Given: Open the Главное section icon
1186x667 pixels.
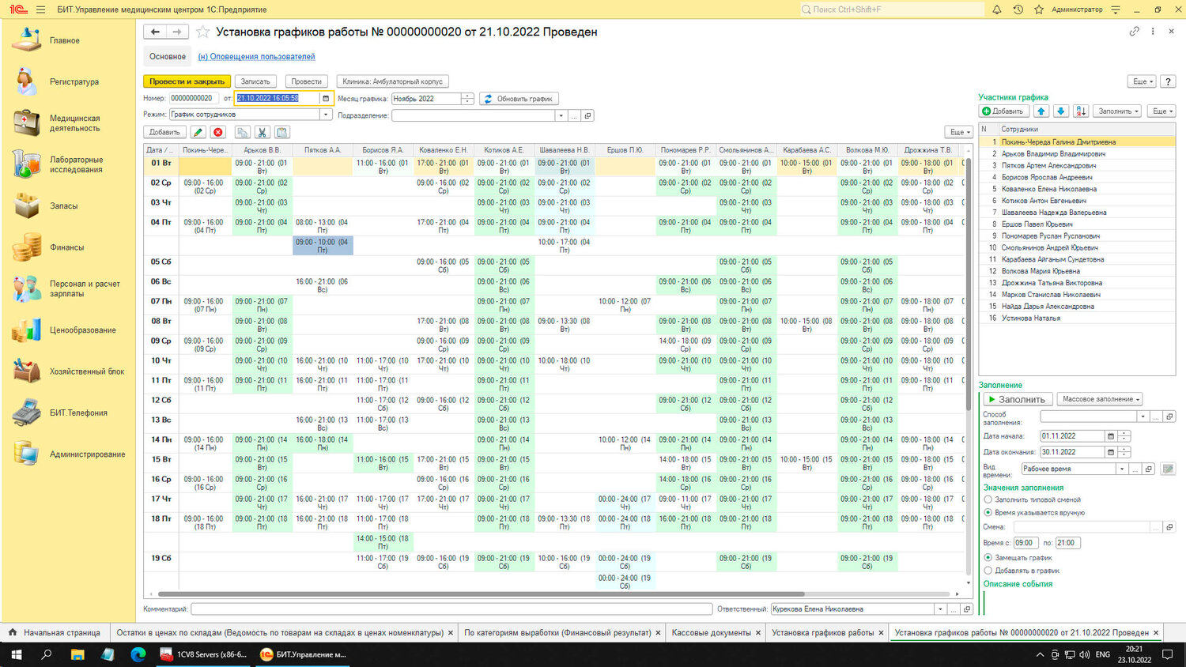Looking at the screenshot, I should point(27,40).
